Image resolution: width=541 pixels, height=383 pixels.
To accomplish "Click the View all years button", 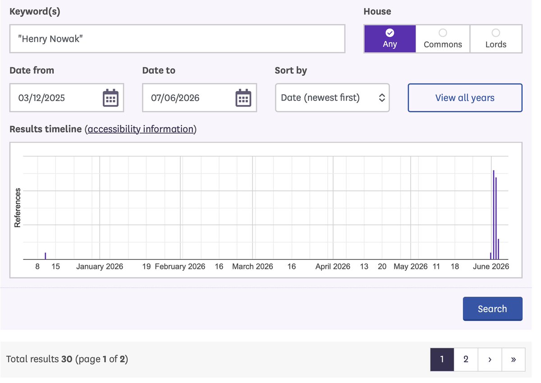I will 465,98.
